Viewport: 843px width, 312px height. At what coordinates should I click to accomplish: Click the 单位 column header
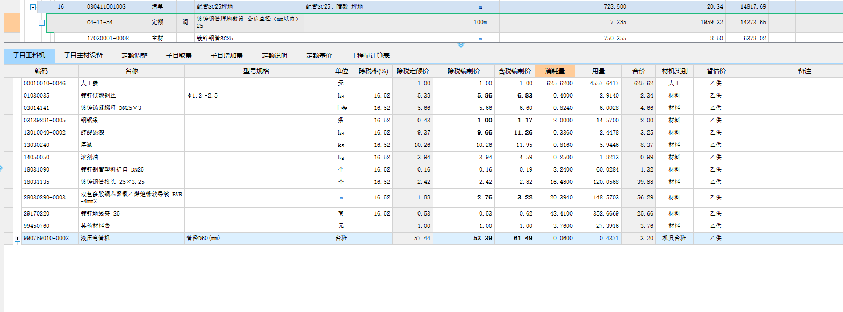pyautogui.click(x=342, y=71)
